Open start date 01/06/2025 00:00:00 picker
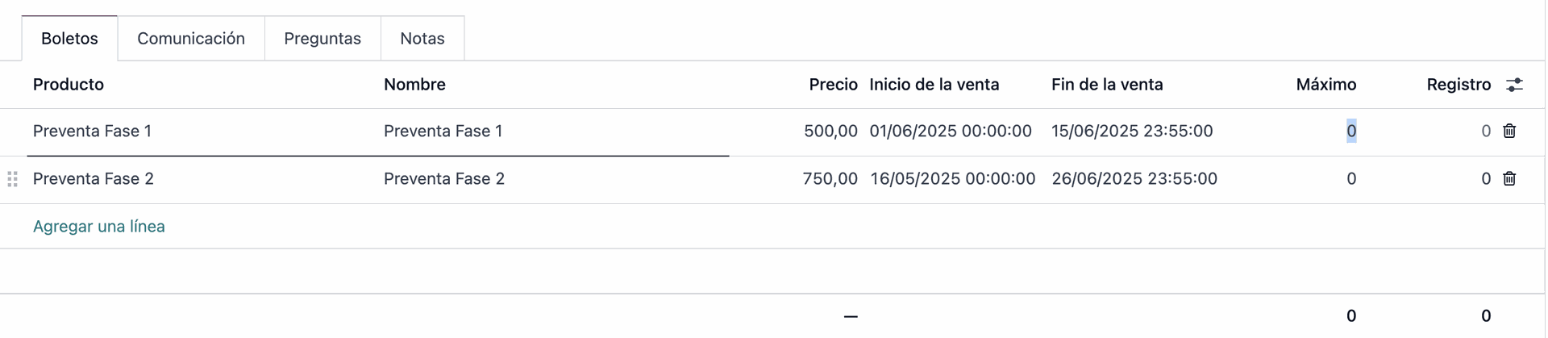The height and width of the screenshot is (338, 1548). (x=951, y=131)
